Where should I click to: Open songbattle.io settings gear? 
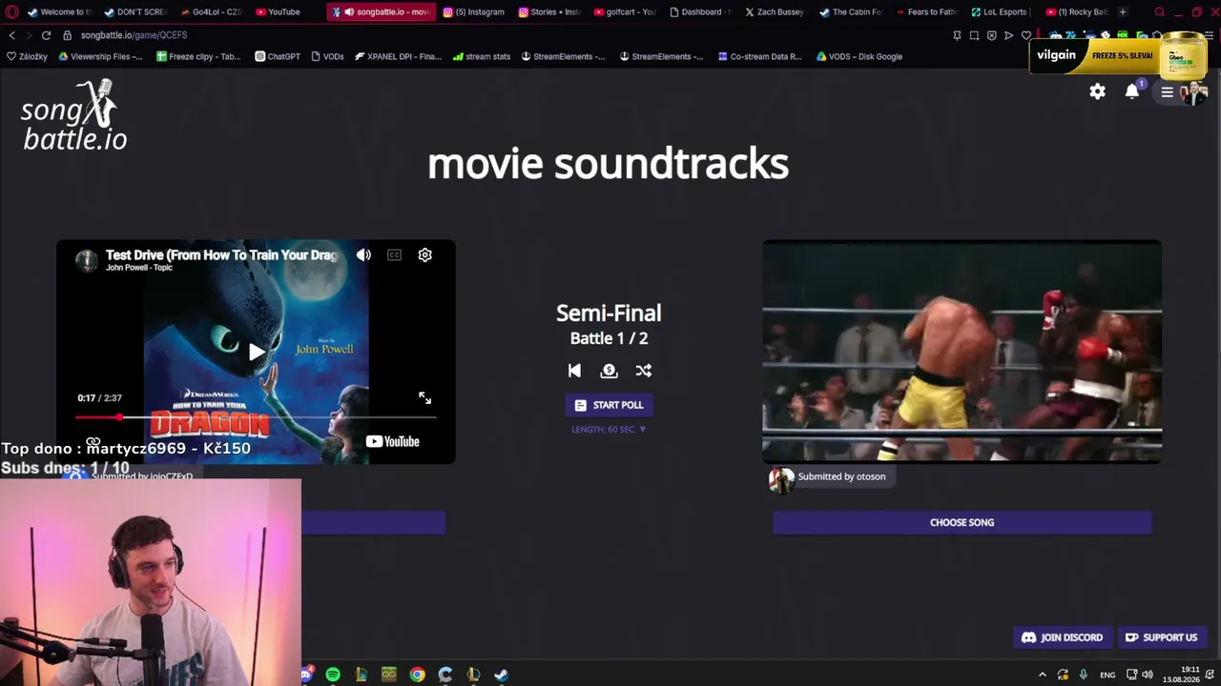(1098, 91)
